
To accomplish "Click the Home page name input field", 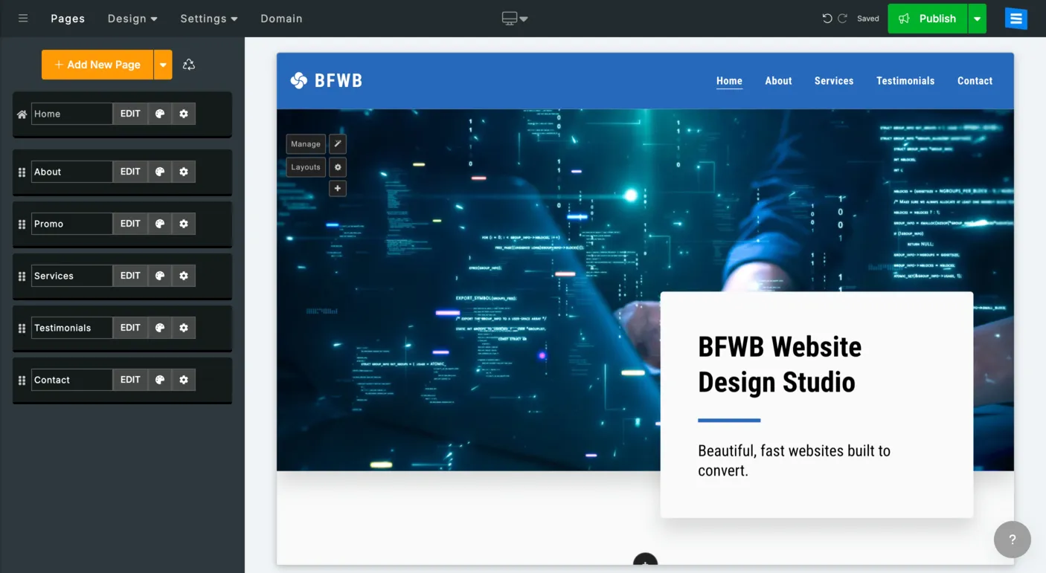I will point(71,113).
